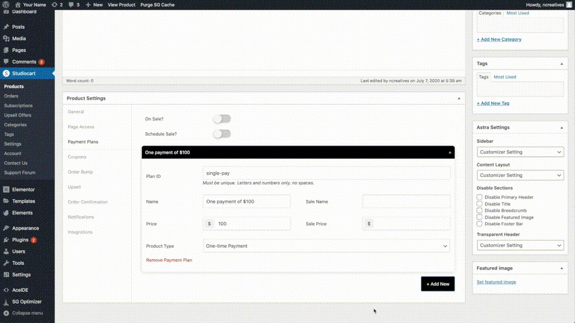The height and width of the screenshot is (323, 575).
Task: Click the Collapse menu arrow icon
Action: (x=6, y=313)
